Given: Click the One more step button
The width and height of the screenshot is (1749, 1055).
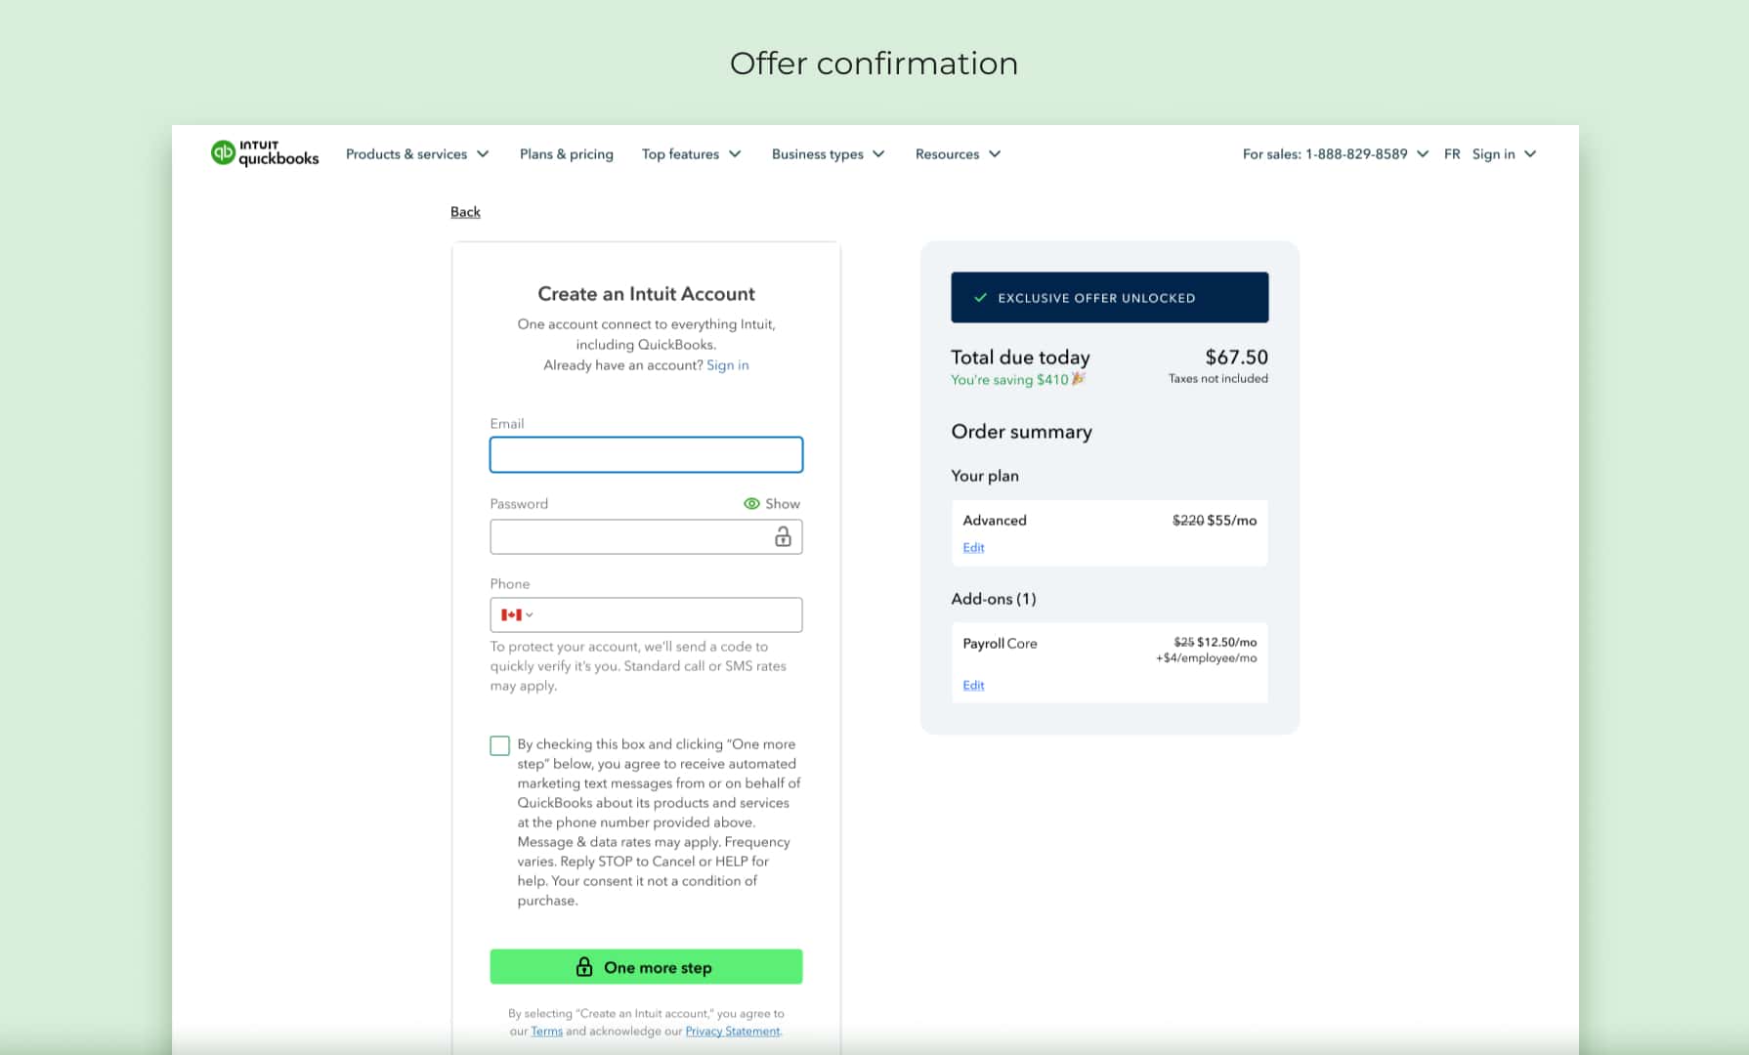Looking at the screenshot, I should pyautogui.click(x=646, y=967).
